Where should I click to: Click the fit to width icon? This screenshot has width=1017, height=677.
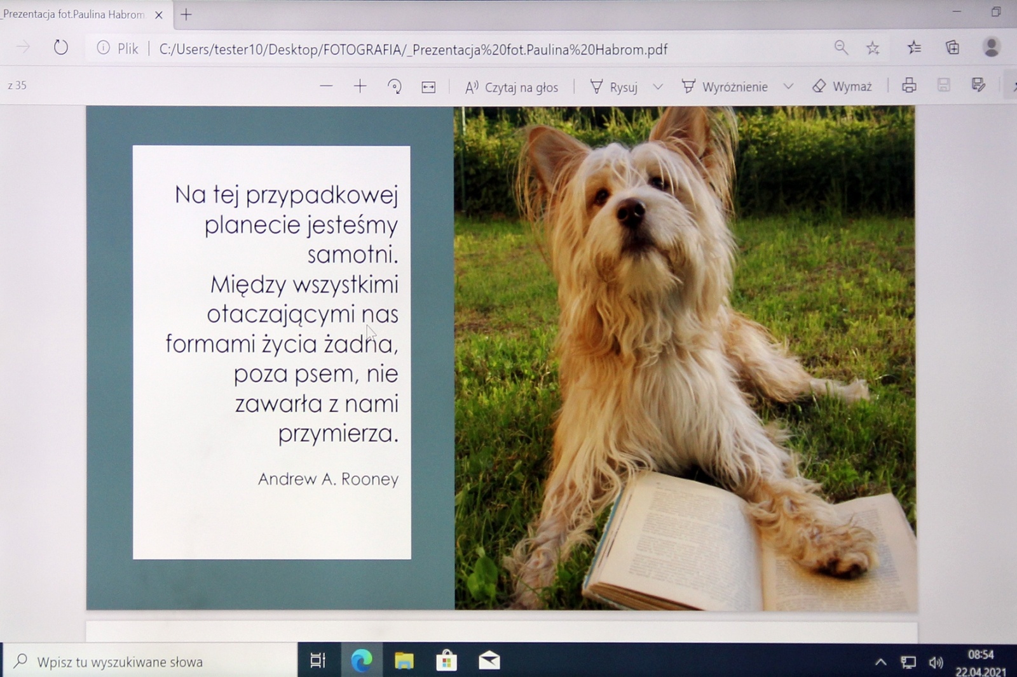point(428,87)
